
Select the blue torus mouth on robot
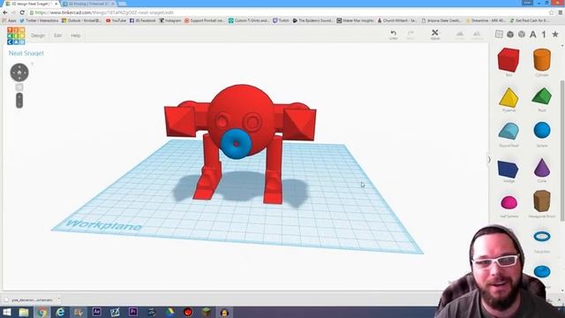(x=236, y=144)
